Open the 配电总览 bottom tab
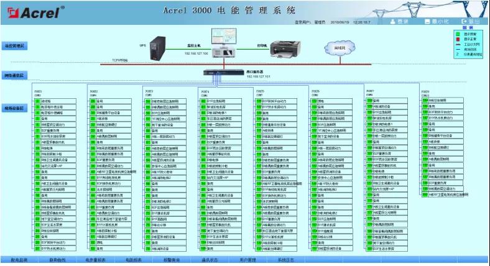This screenshot has width=490, height=266. pos(19,260)
